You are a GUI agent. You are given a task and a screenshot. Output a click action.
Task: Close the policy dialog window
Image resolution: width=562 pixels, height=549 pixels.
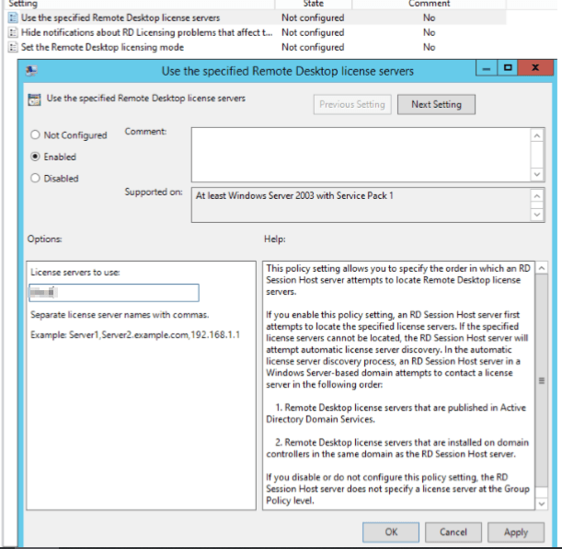point(535,68)
